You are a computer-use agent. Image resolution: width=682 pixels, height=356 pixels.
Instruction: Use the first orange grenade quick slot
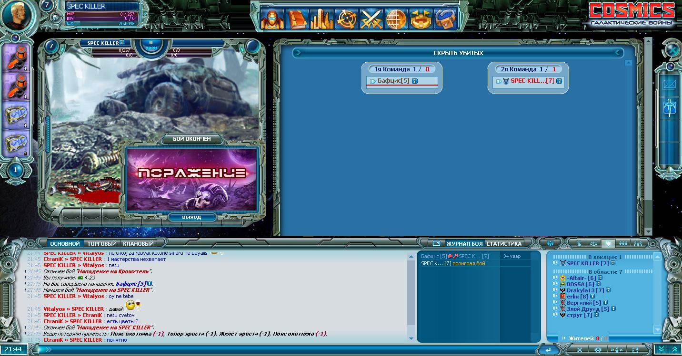[x=16, y=58]
